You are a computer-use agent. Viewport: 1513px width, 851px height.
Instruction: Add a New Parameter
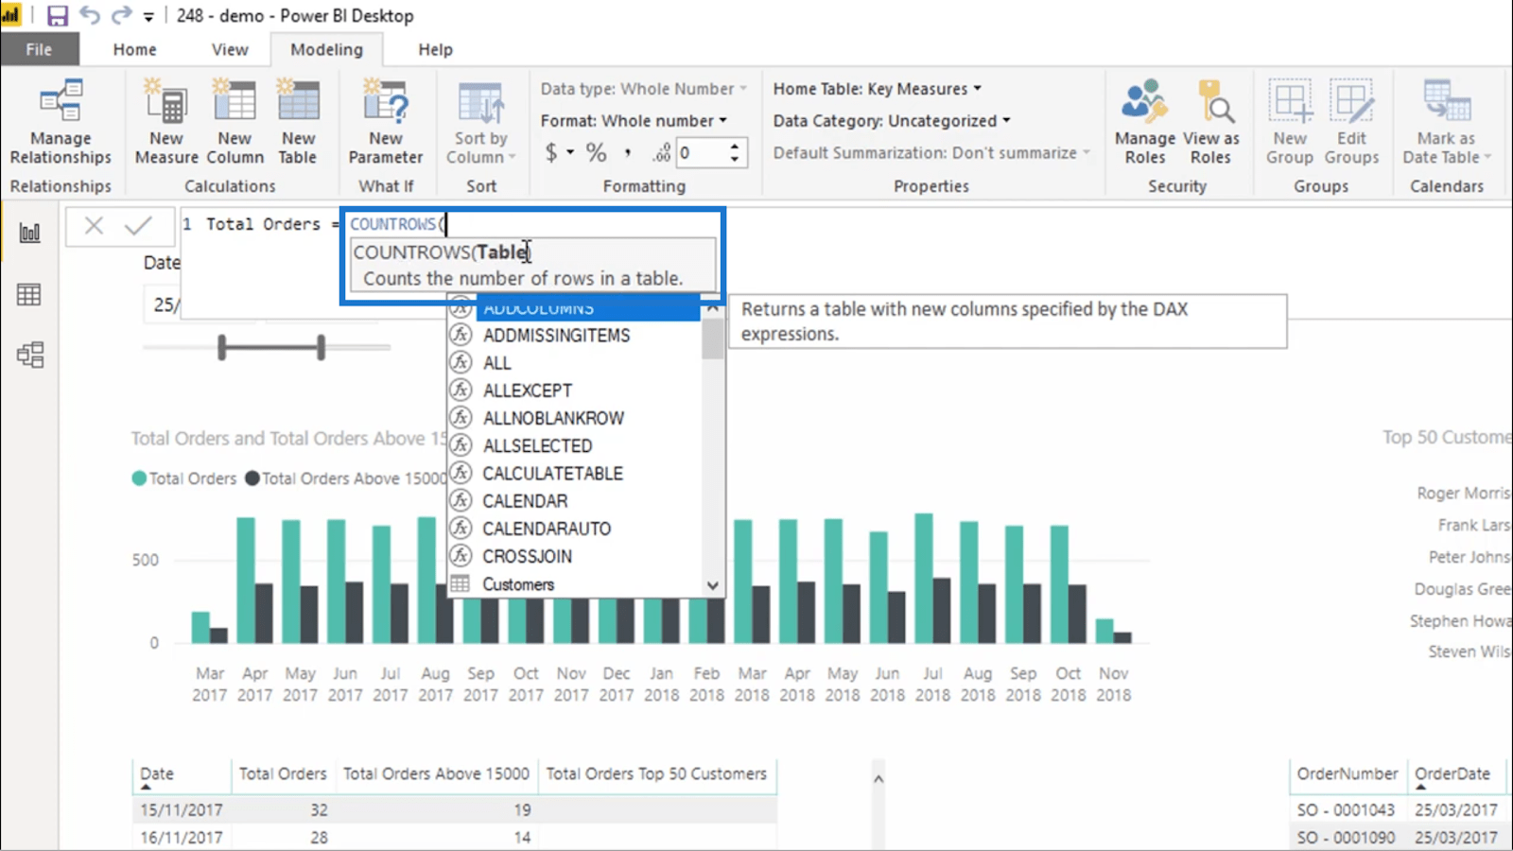point(386,123)
